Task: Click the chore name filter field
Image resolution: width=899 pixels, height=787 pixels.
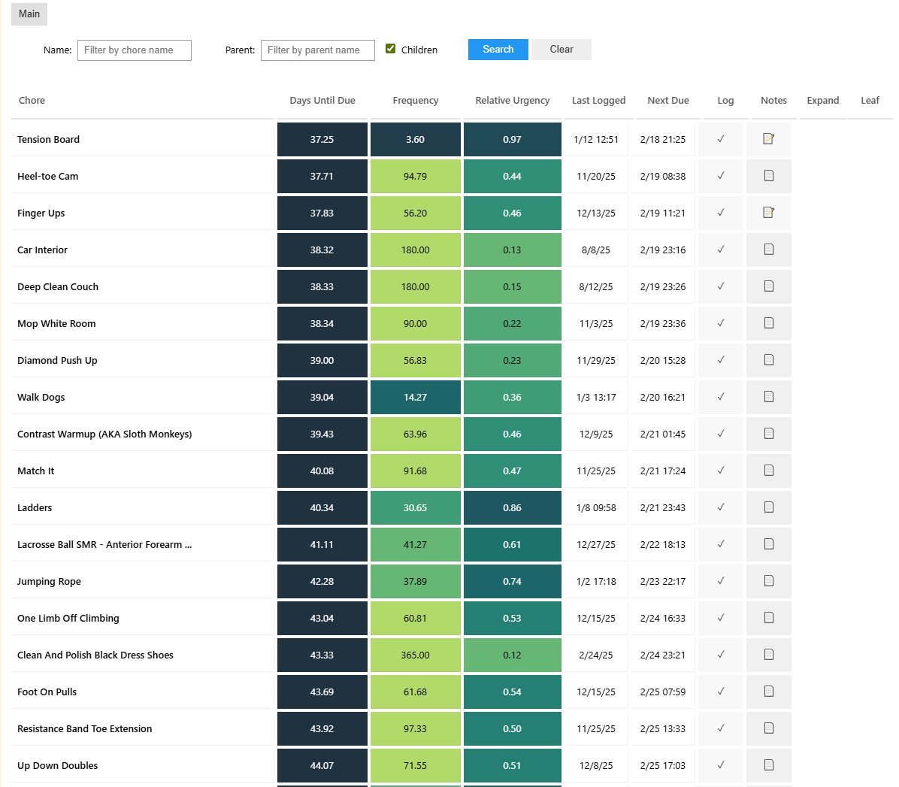Action: tap(134, 50)
